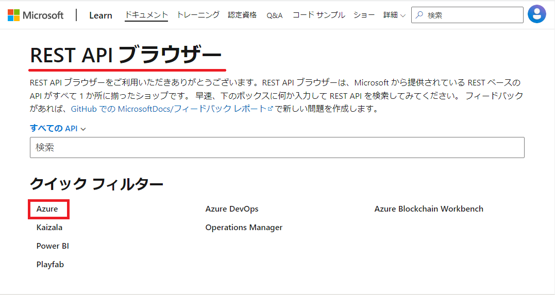Expand the 詳細 menu
555x295 pixels.
pyautogui.click(x=394, y=15)
